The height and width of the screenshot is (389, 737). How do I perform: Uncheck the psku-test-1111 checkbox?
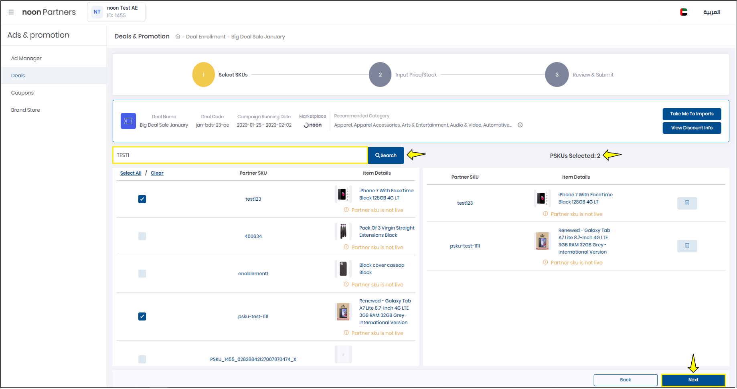coord(142,316)
